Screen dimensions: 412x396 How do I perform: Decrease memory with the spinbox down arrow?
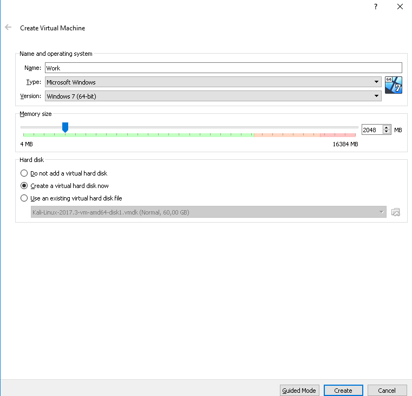click(387, 132)
